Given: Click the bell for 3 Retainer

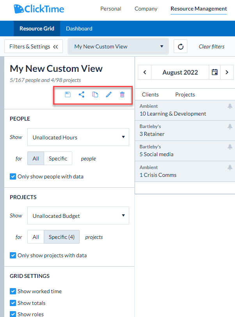Looking at the screenshot, I should pyautogui.click(x=230, y=126).
